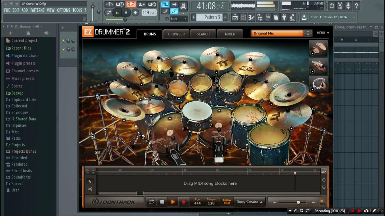Image resolution: width=385 pixels, height=216 pixels.
Task: Select the scissors tool in EZdrummer song track
Action: (90, 189)
